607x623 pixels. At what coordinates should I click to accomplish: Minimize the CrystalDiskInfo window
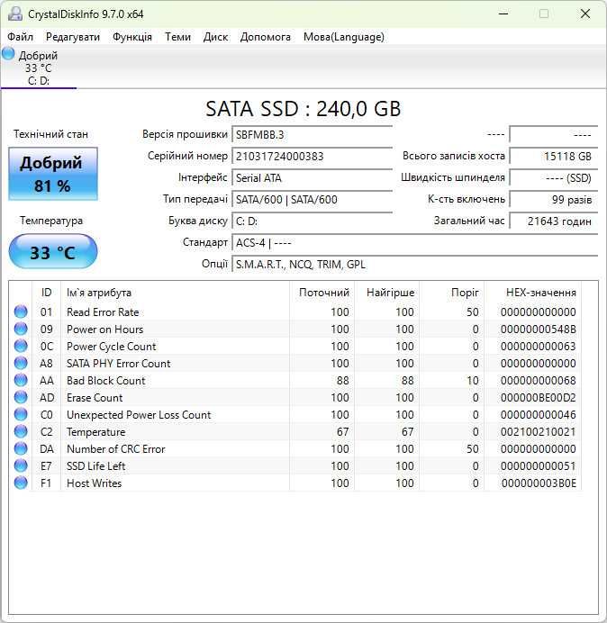503,14
